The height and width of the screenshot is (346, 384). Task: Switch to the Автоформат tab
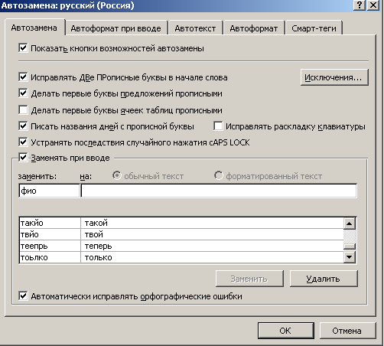254,28
